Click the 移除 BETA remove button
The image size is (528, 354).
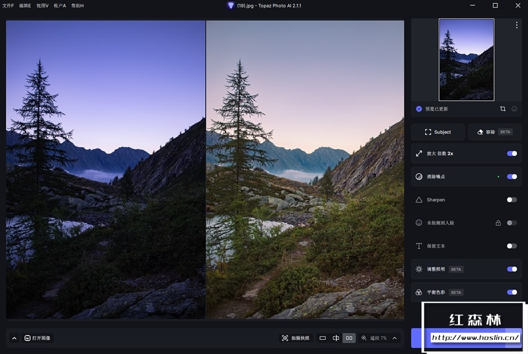click(x=495, y=132)
